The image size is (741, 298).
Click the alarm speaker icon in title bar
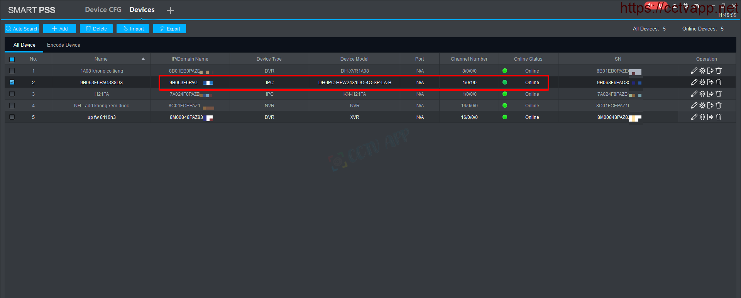click(x=650, y=6)
